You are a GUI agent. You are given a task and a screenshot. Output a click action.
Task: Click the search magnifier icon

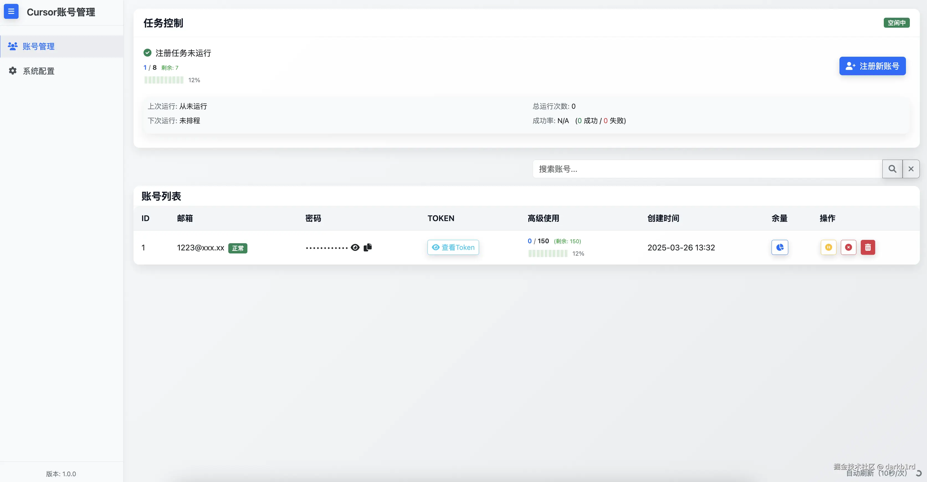point(892,169)
